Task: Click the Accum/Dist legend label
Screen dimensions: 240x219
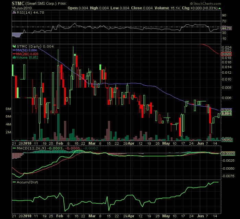Action: (x=27, y=182)
